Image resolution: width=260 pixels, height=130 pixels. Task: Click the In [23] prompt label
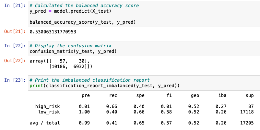[x=15, y=80]
